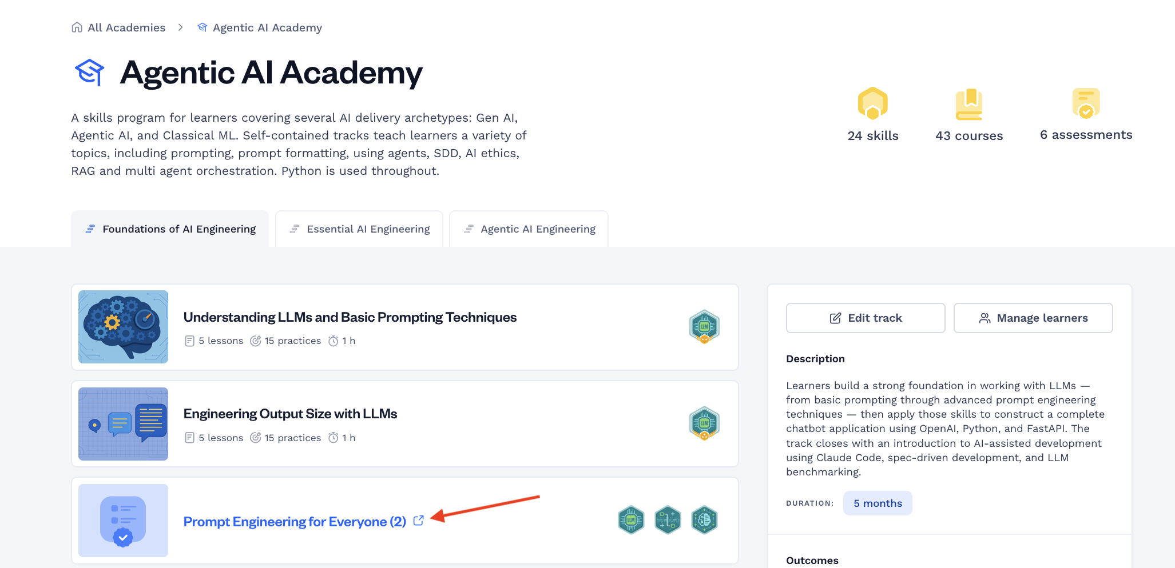This screenshot has width=1175, height=568.
Task: Click the skill badge on Understanding LLMs course
Action: pyautogui.click(x=704, y=327)
